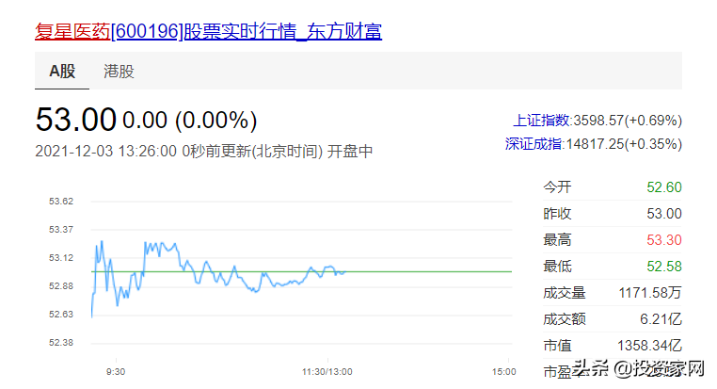The height and width of the screenshot is (389, 717).
Task: Click the 52.38 price axis label
Action: tap(61, 342)
